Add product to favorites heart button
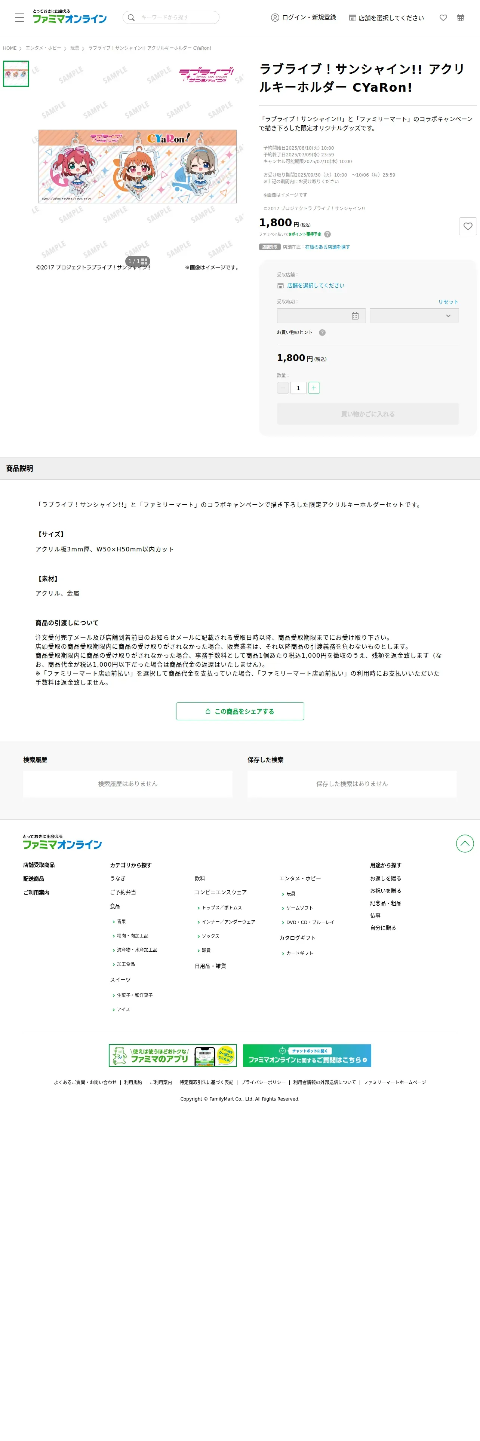This screenshot has height=1441, width=480. tap(468, 226)
